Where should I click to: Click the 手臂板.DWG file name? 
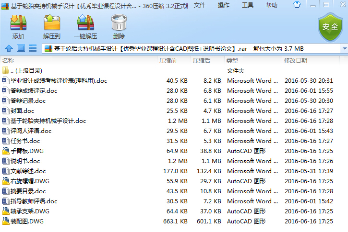click(x=27, y=151)
